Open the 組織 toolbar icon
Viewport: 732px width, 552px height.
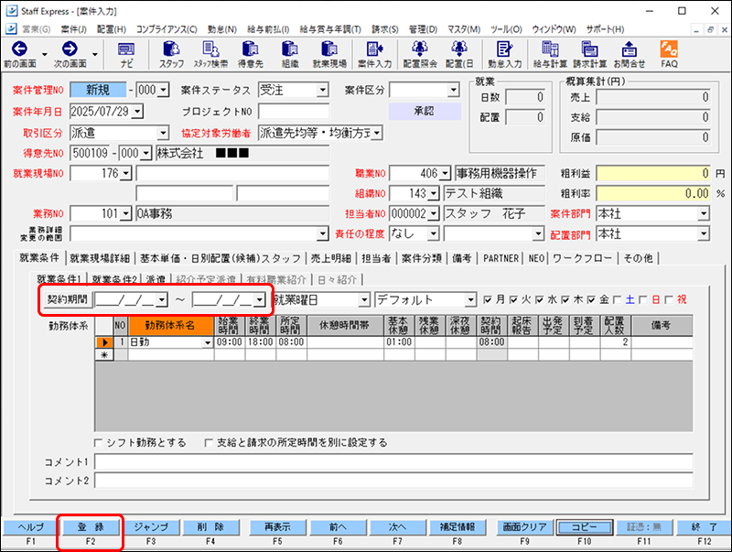point(290,54)
